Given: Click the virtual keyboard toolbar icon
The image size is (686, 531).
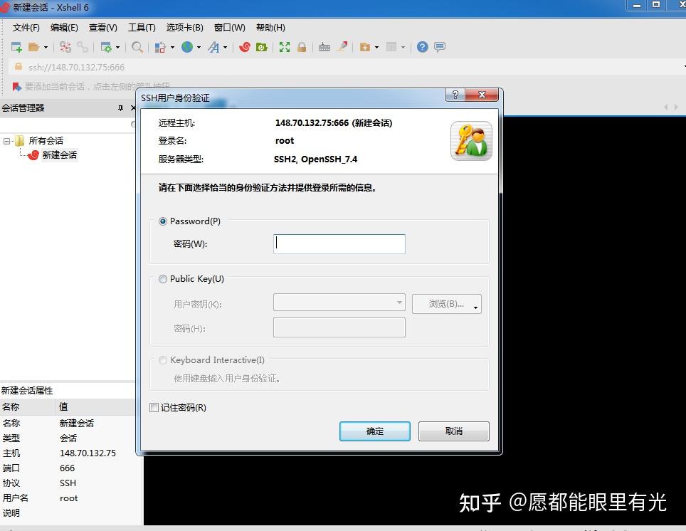Looking at the screenshot, I should [x=324, y=47].
